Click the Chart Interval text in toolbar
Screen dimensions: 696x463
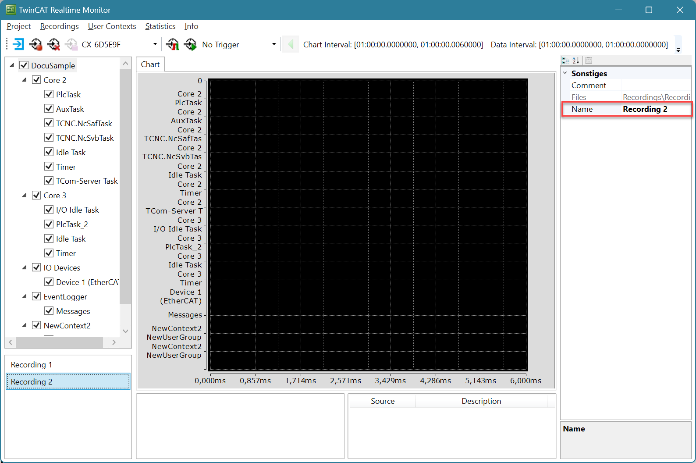coord(393,44)
